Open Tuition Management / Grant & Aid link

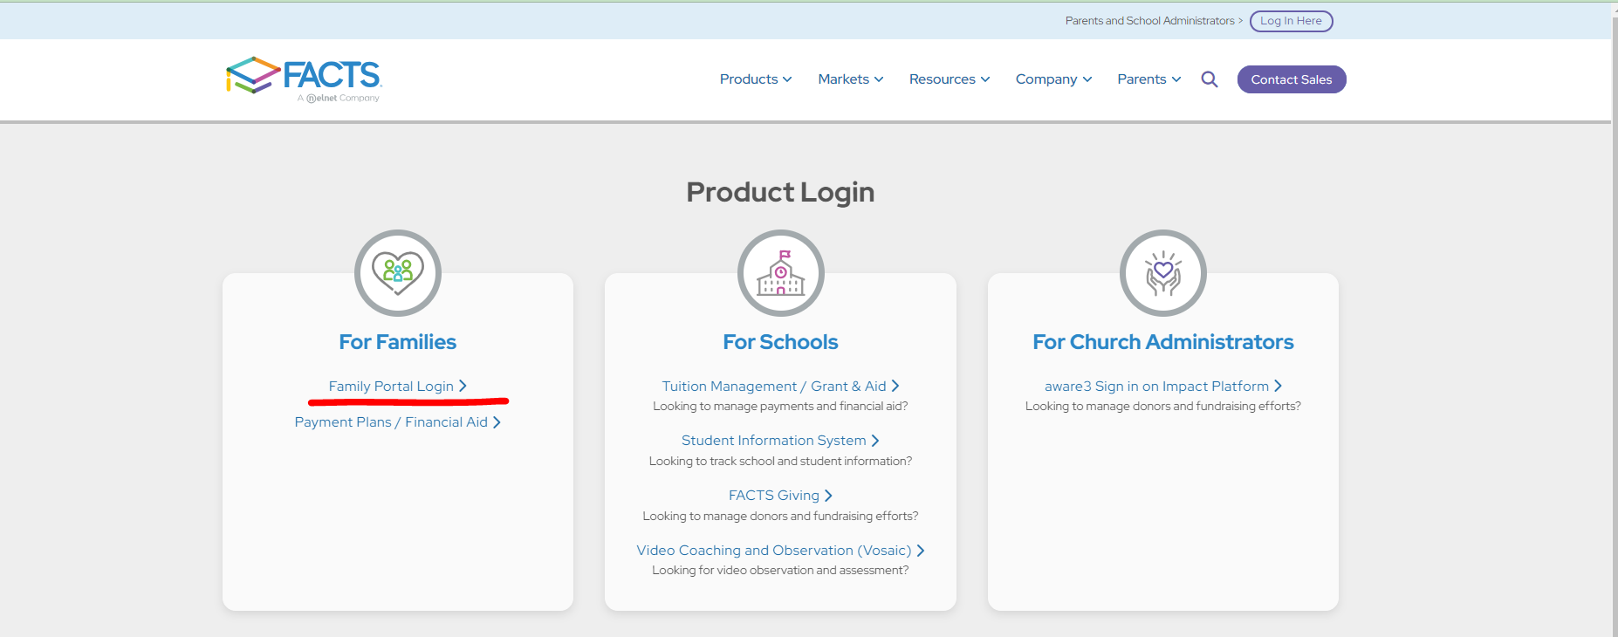(x=780, y=386)
